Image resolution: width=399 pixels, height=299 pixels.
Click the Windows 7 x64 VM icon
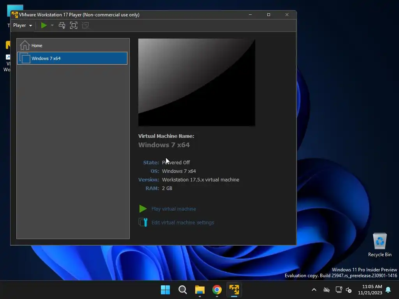point(25,58)
